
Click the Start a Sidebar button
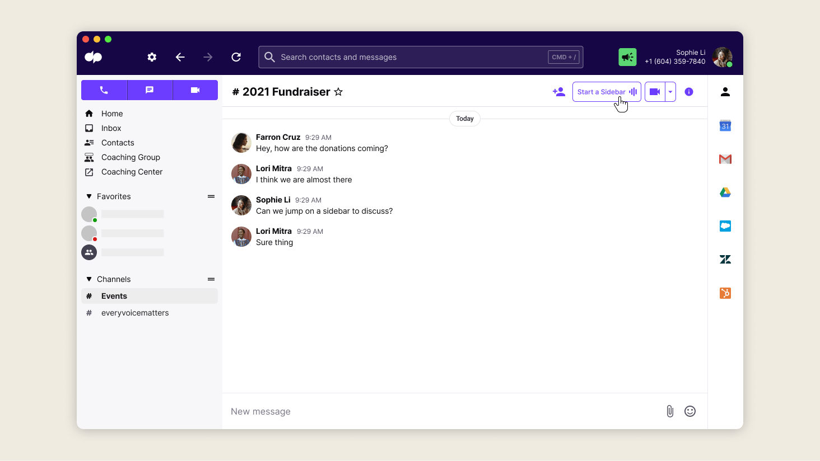coord(607,91)
